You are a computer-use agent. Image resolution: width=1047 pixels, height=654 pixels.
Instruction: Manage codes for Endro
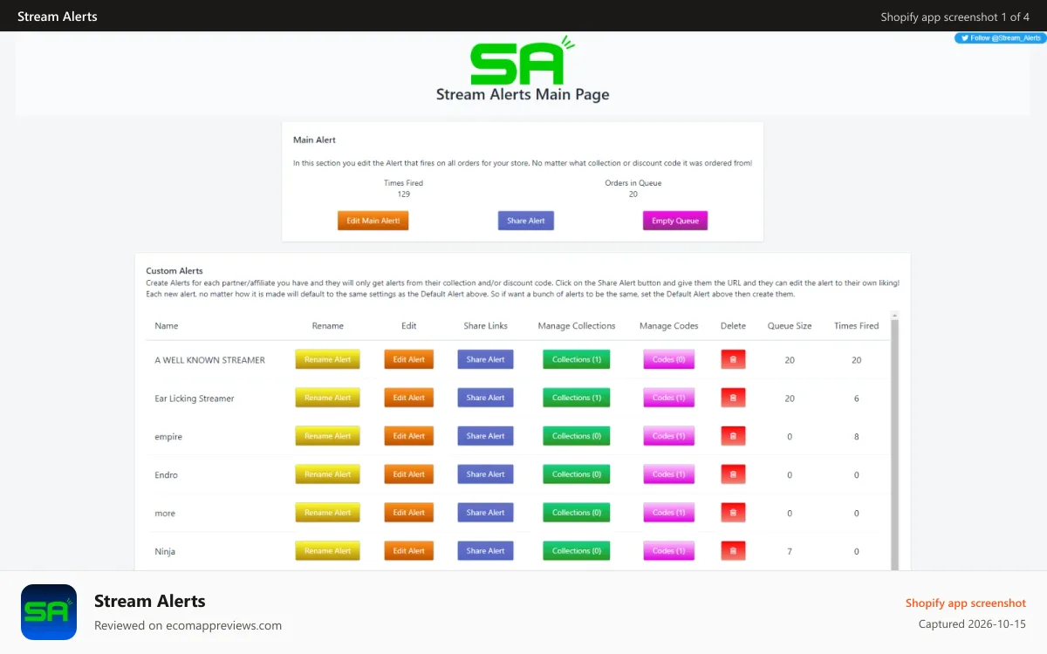pyautogui.click(x=669, y=474)
